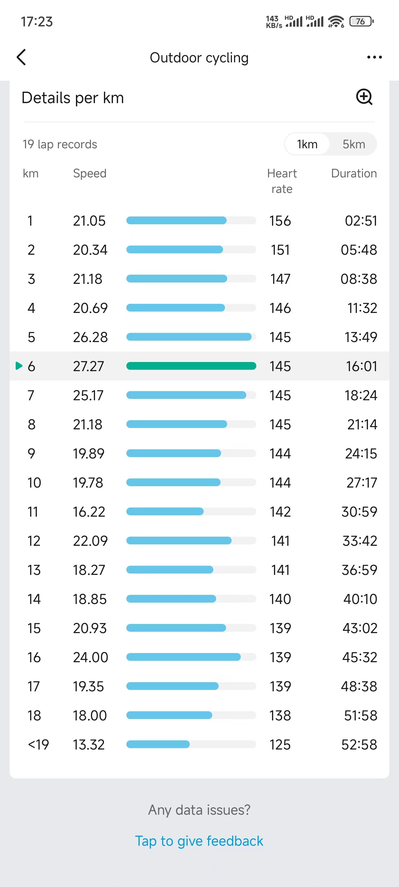Switch lap view to 5km
Image resolution: width=399 pixels, height=887 pixels.
pyautogui.click(x=354, y=144)
